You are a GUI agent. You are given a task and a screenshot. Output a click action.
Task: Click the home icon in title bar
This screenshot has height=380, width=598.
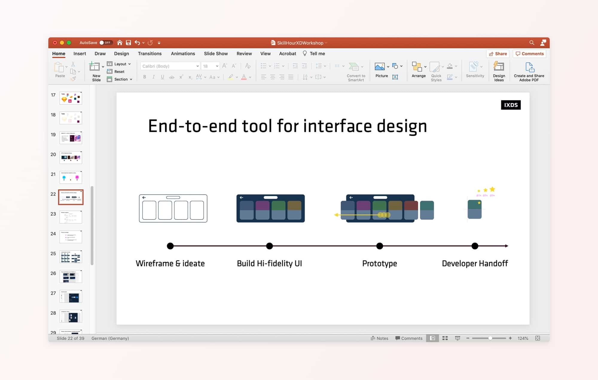pyautogui.click(x=120, y=43)
